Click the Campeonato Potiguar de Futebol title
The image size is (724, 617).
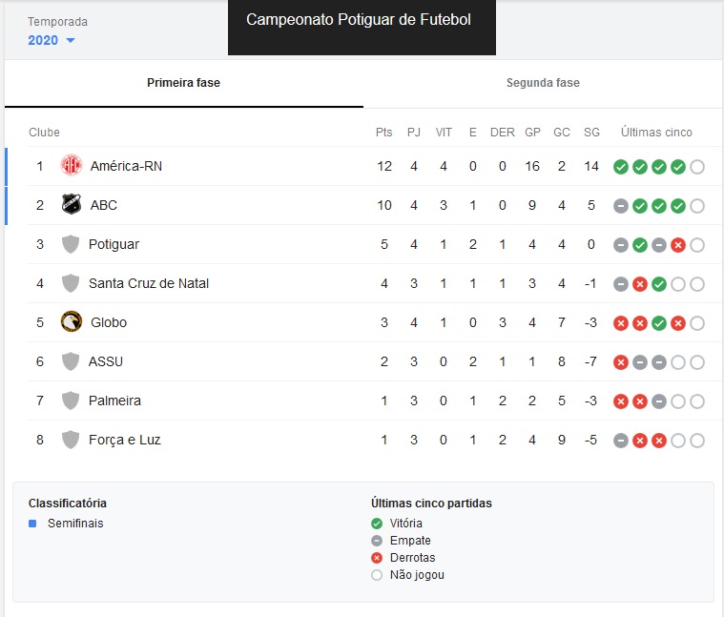pyautogui.click(x=359, y=19)
